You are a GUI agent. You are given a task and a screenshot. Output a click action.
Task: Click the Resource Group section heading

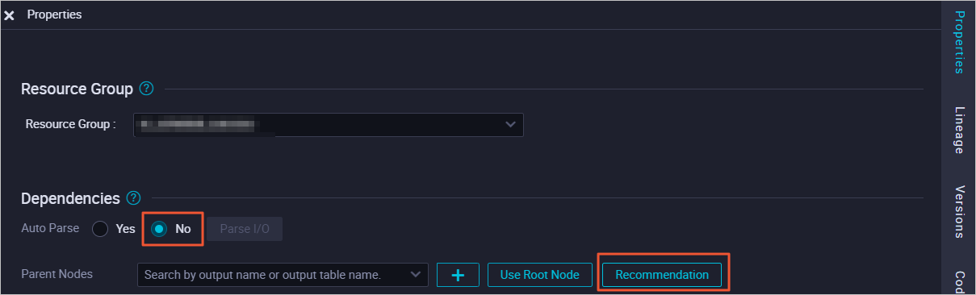tap(77, 89)
